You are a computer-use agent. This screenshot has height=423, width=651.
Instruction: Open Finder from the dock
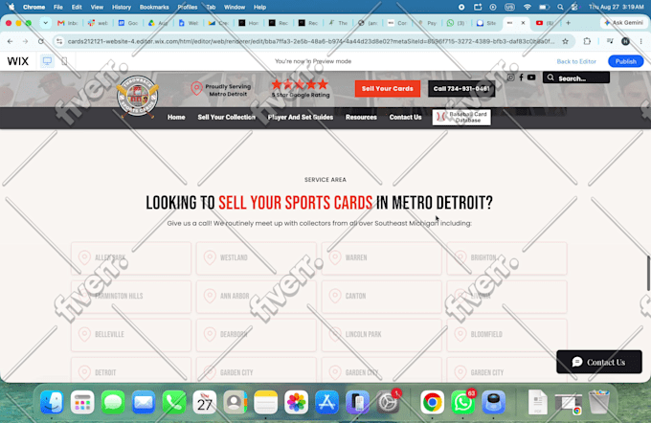pyautogui.click(x=52, y=402)
